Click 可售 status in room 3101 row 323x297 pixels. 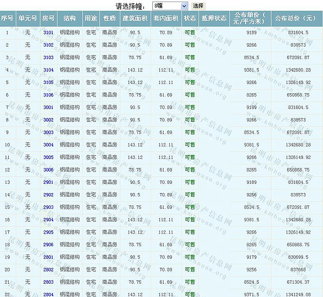click(190, 33)
